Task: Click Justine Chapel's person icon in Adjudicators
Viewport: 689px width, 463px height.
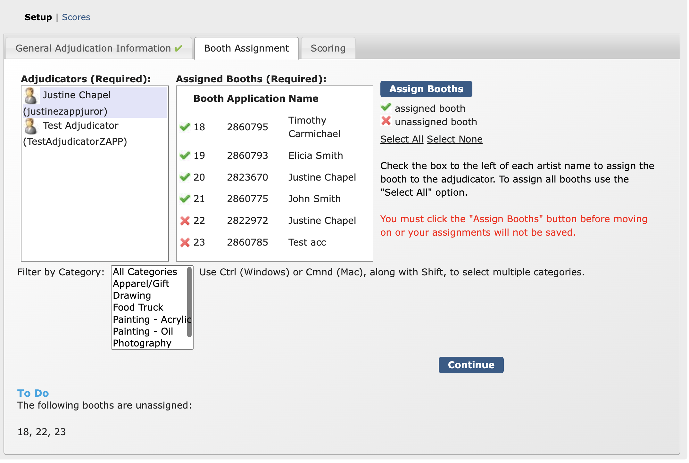Action: 31,95
